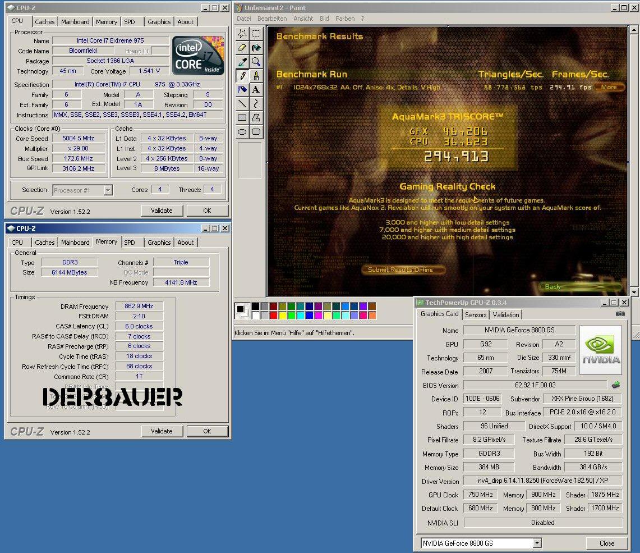Switch to Validation tab in GPU-Z
This screenshot has height=553, width=640.
point(506,315)
